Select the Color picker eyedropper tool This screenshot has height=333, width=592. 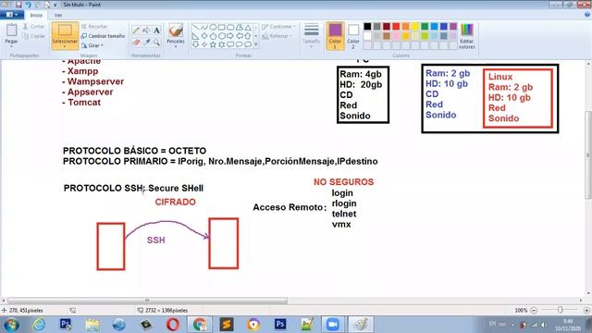pos(146,42)
